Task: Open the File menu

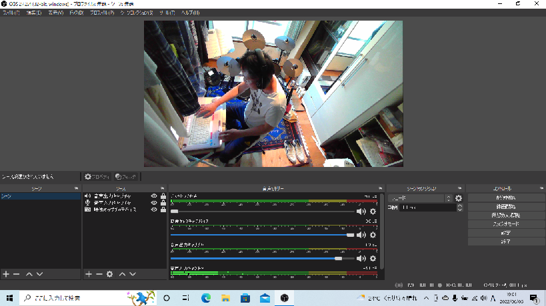Action: [x=11, y=13]
